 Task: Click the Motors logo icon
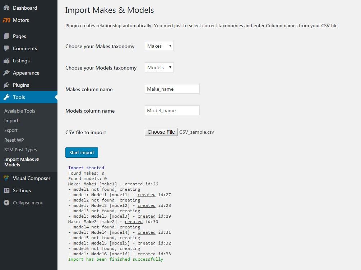click(x=6, y=20)
